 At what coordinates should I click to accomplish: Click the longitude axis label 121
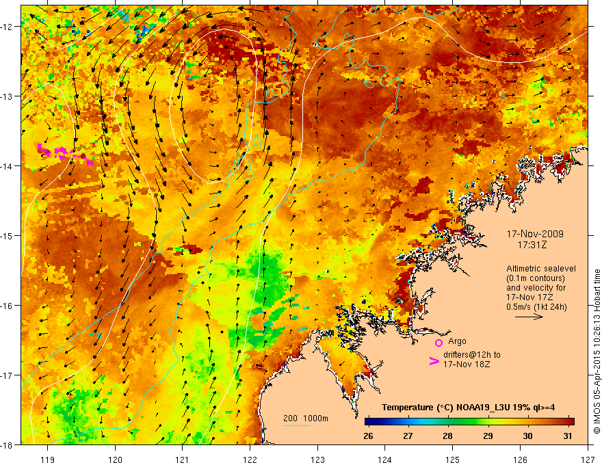click(x=183, y=460)
